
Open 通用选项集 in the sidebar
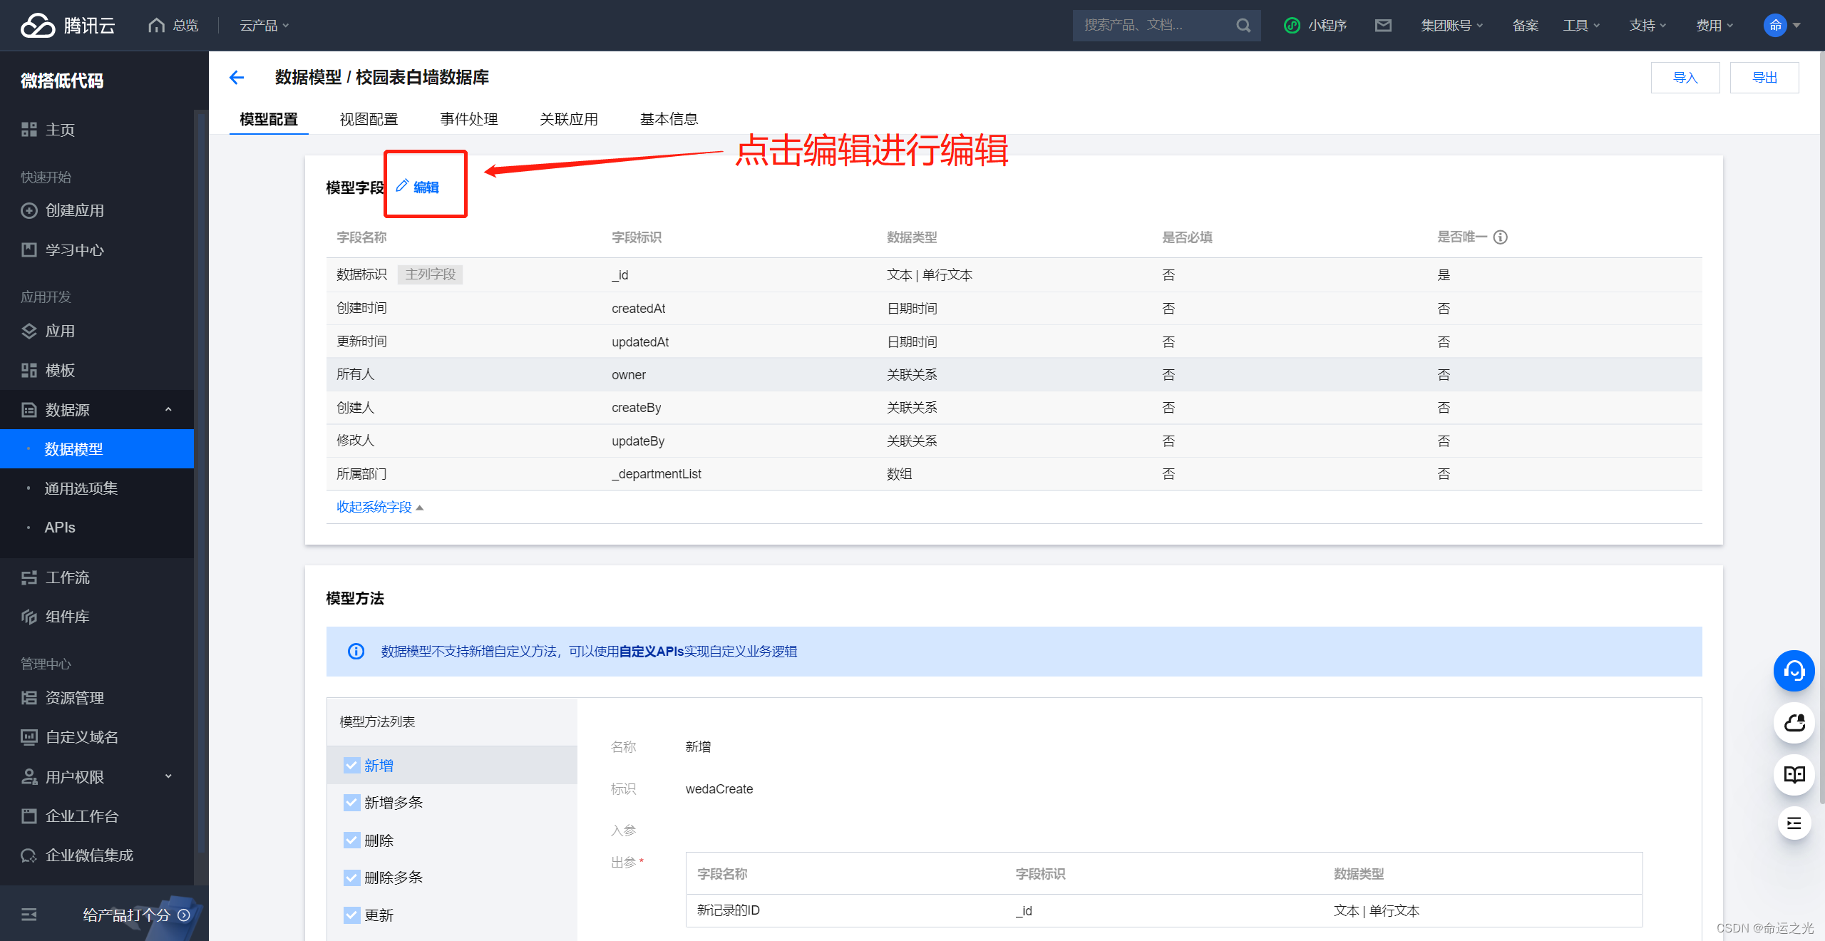(81, 488)
